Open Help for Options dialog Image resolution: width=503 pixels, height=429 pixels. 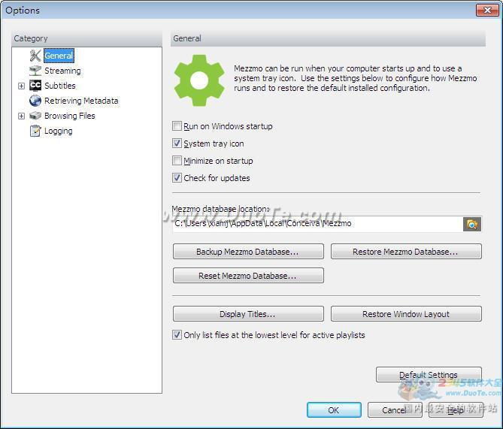[x=456, y=409]
